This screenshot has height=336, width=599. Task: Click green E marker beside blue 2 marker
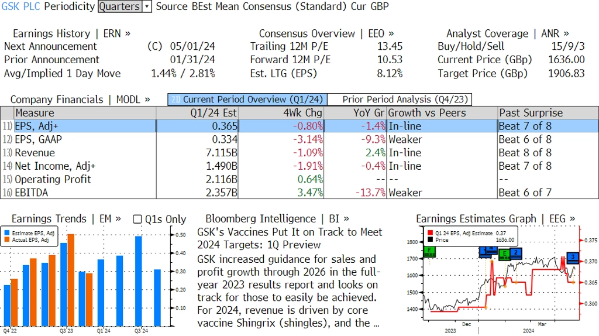[x=504, y=254]
